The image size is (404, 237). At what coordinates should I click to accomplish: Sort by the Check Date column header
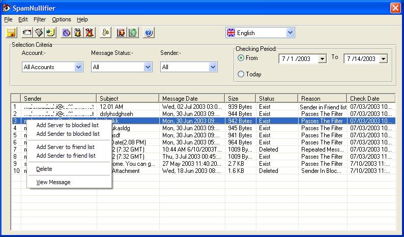371,99
